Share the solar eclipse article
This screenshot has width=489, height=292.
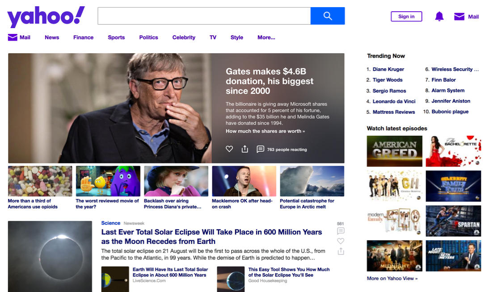pos(341,251)
